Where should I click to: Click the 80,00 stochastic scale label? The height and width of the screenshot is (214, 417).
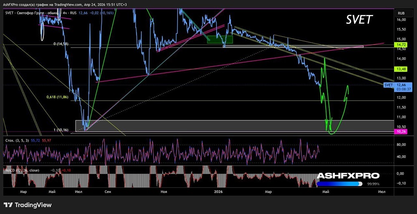pos(401,145)
